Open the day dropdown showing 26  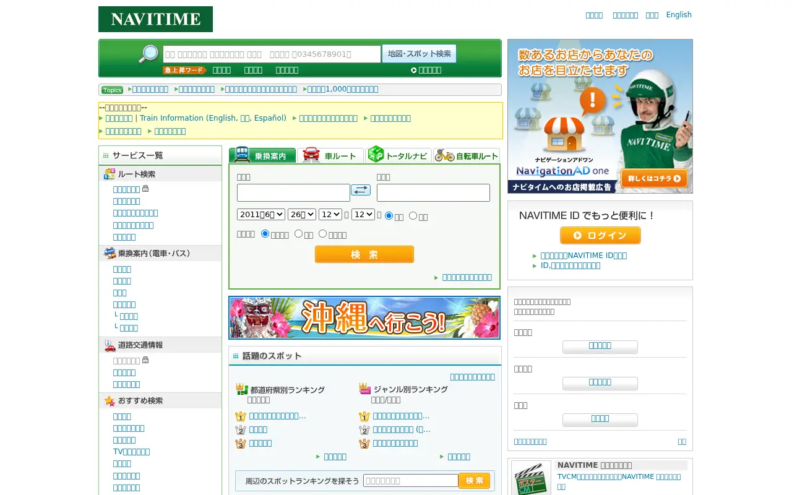click(x=303, y=214)
